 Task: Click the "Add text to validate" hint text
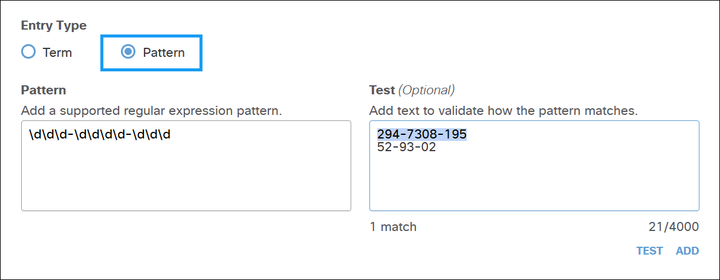point(504,111)
